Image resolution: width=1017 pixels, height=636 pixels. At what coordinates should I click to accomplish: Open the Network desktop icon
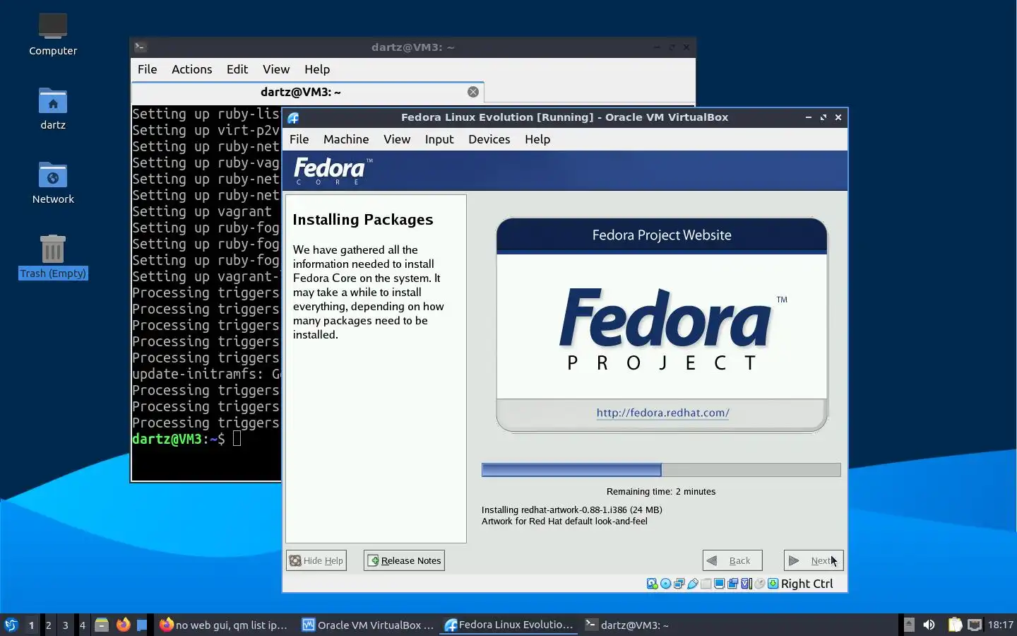[x=53, y=182]
